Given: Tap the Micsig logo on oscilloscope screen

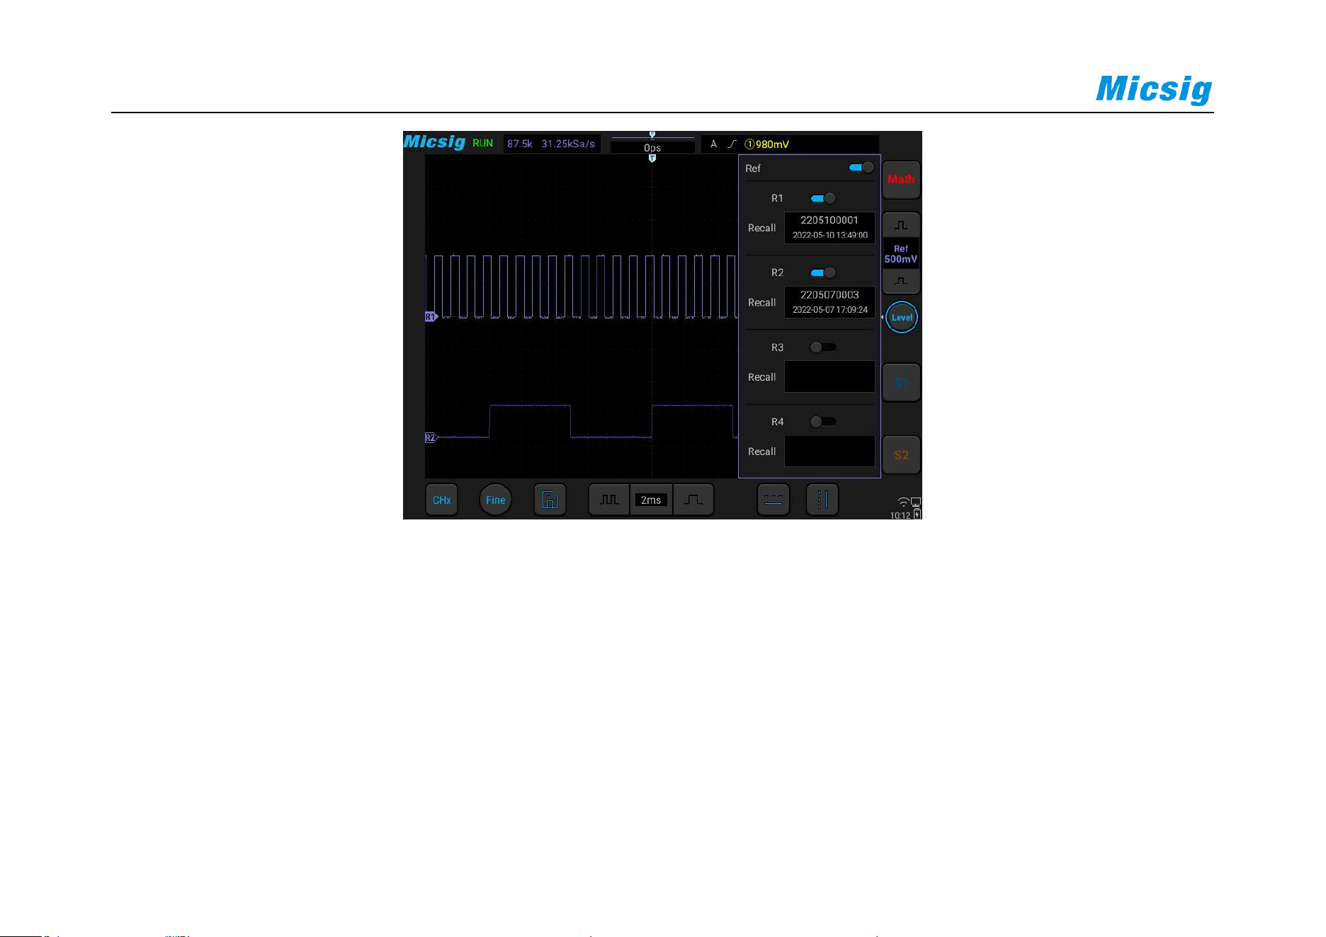Looking at the screenshot, I should tap(434, 142).
